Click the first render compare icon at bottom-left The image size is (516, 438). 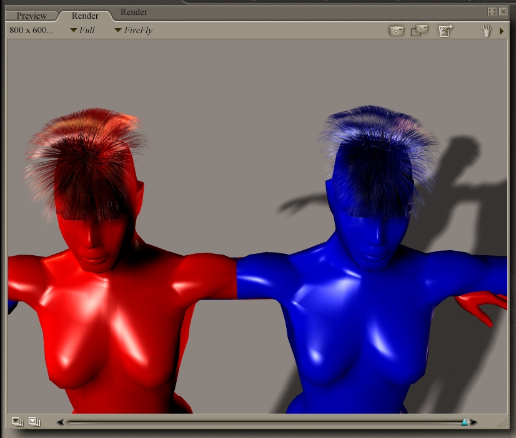[x=17, y=422]
